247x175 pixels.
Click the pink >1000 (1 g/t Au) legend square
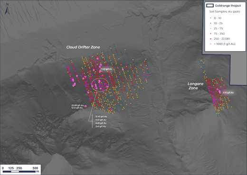211,44
